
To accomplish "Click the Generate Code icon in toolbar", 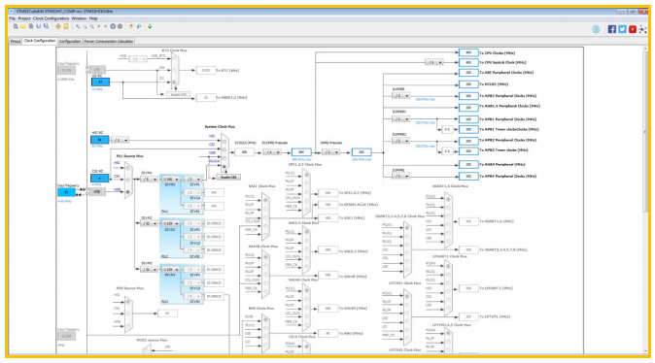I will pyautogui.click(x=58, y=27).
